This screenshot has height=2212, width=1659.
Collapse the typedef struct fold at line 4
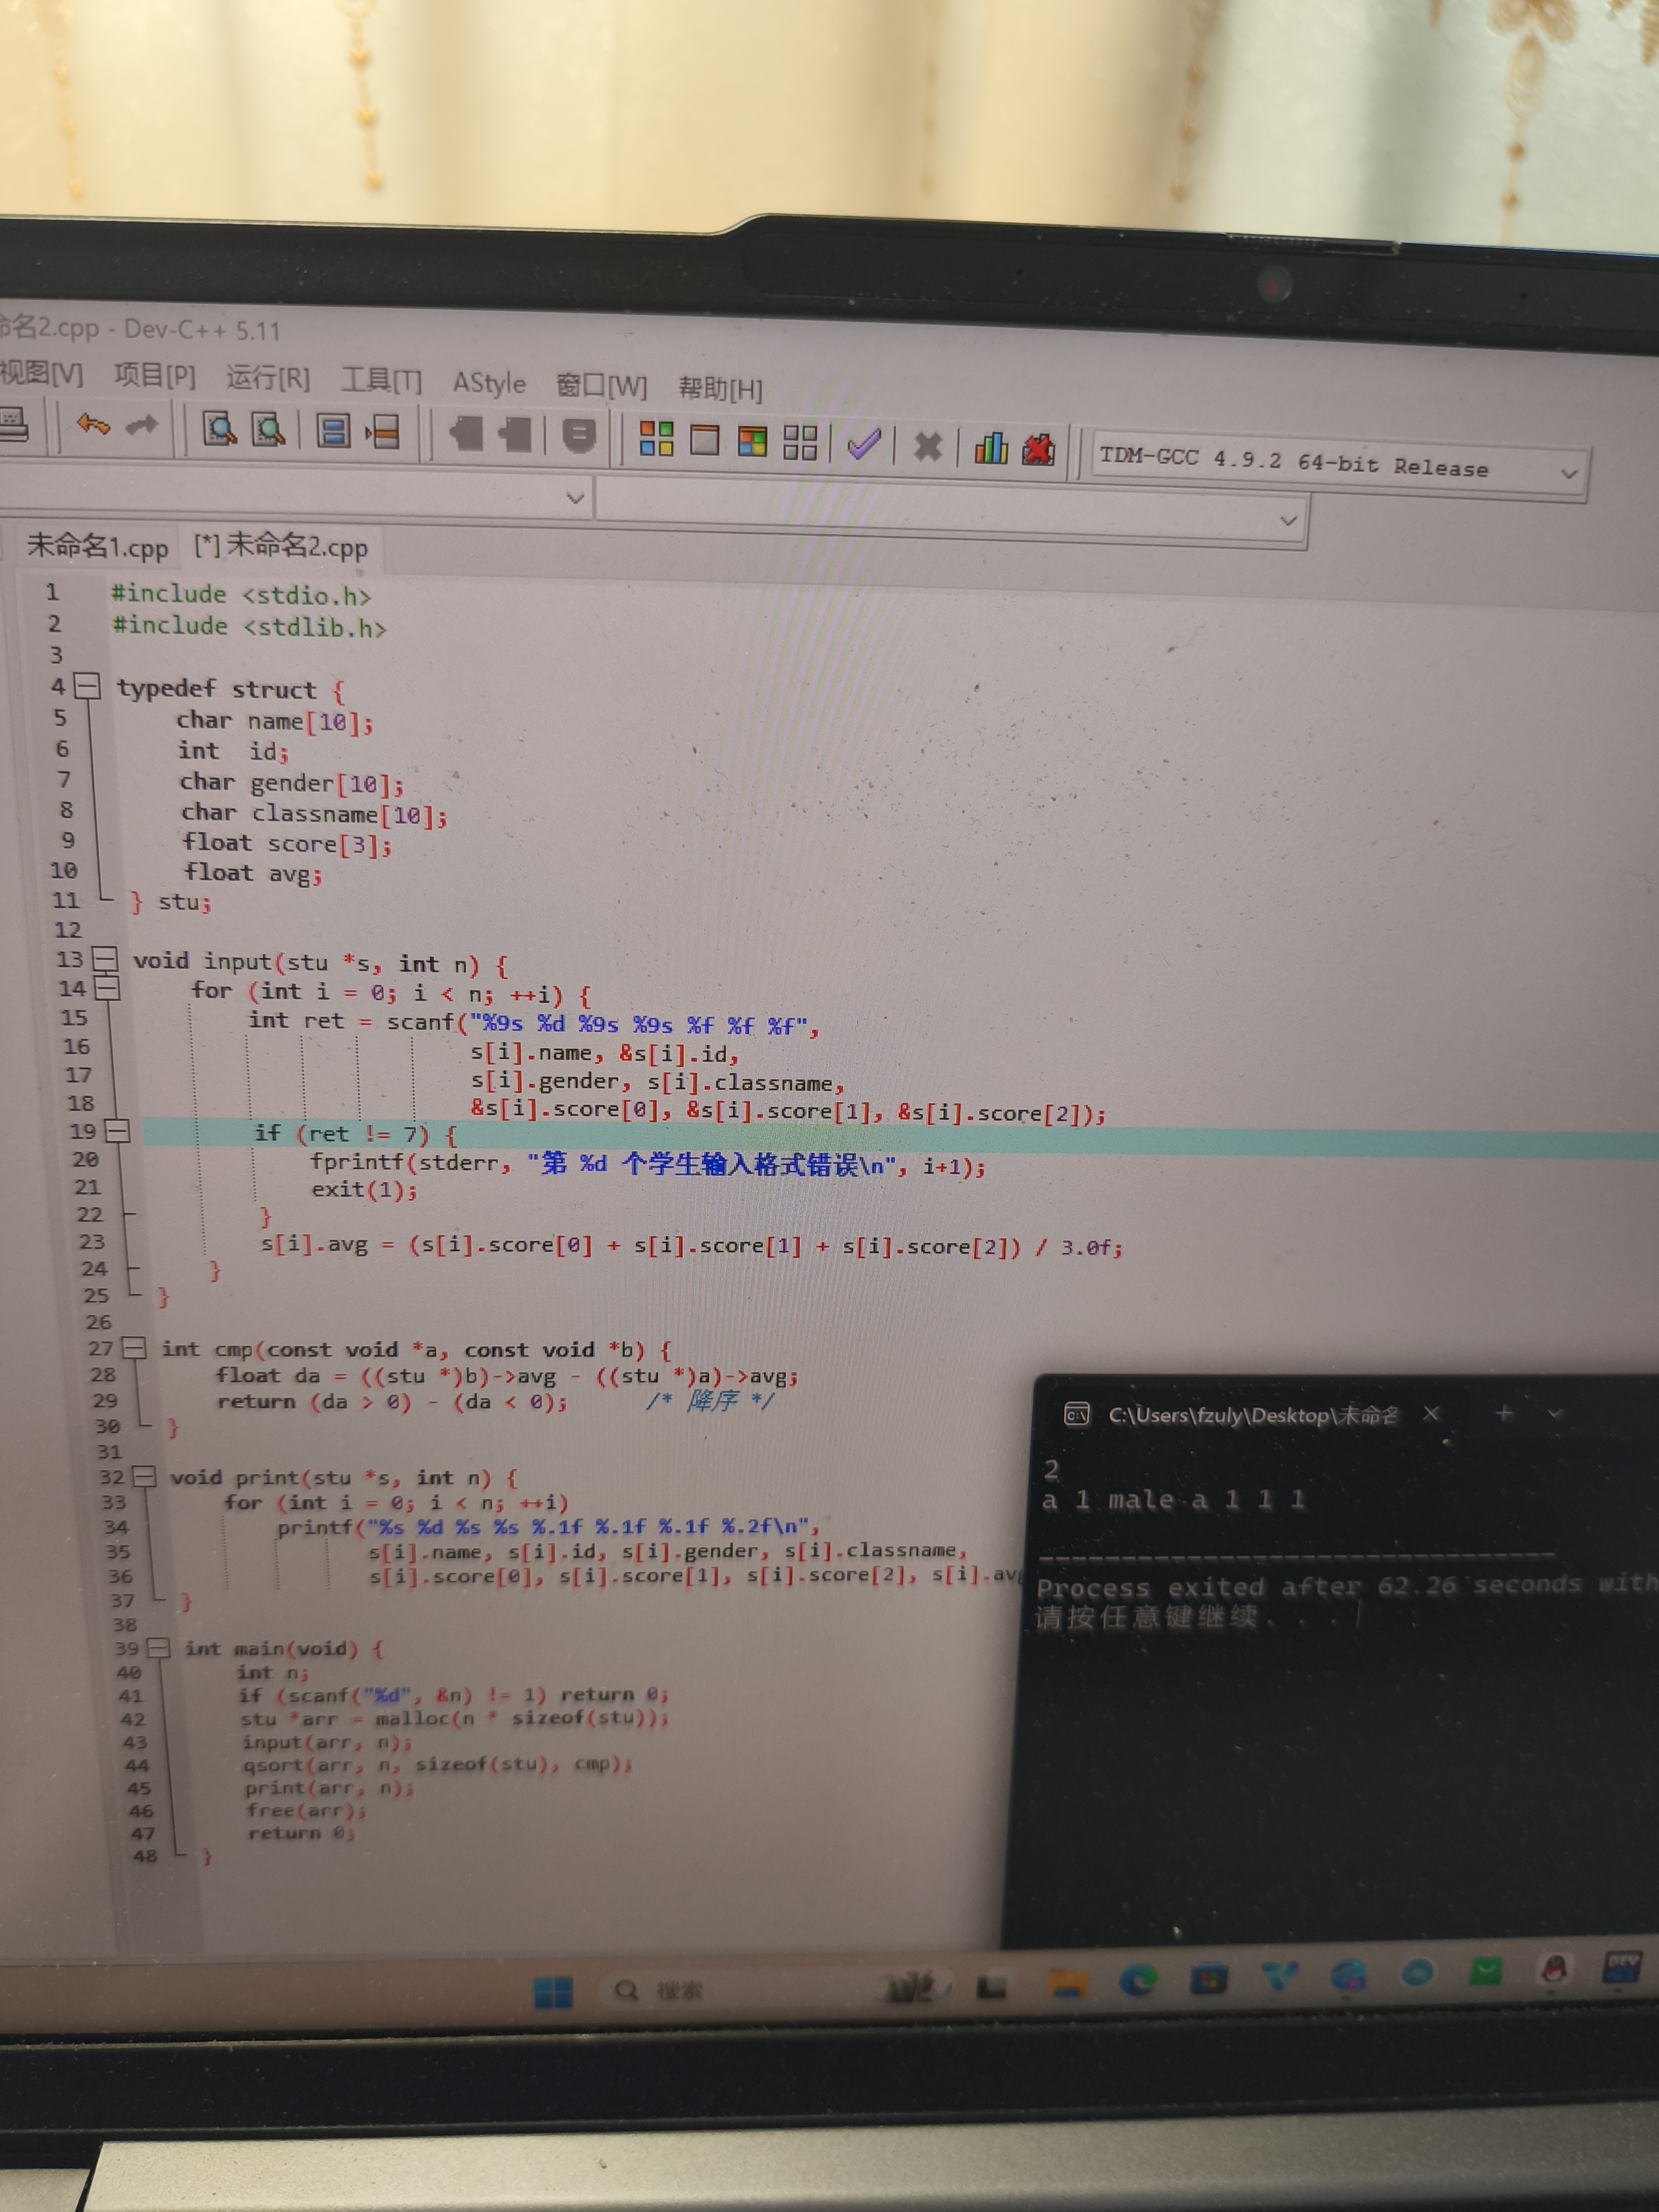[x=88, y=686]
